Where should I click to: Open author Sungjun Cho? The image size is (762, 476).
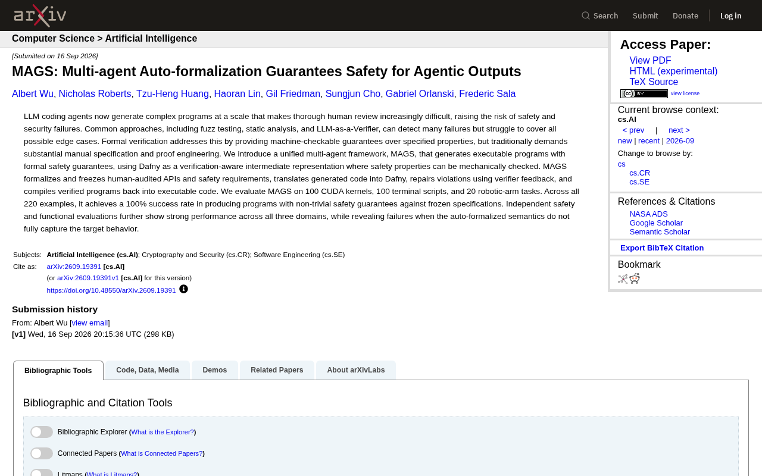(x=353, y=94)
